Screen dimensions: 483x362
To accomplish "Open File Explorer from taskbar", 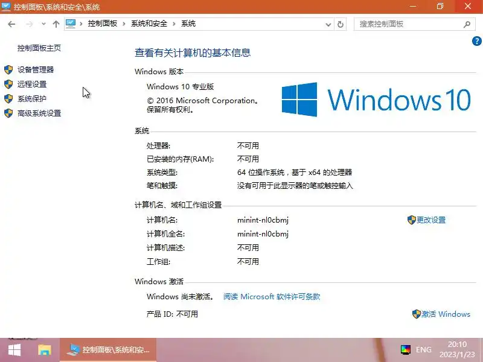I will coord(44,350).
